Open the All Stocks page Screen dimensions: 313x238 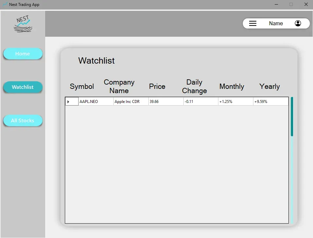click(23, 121)
